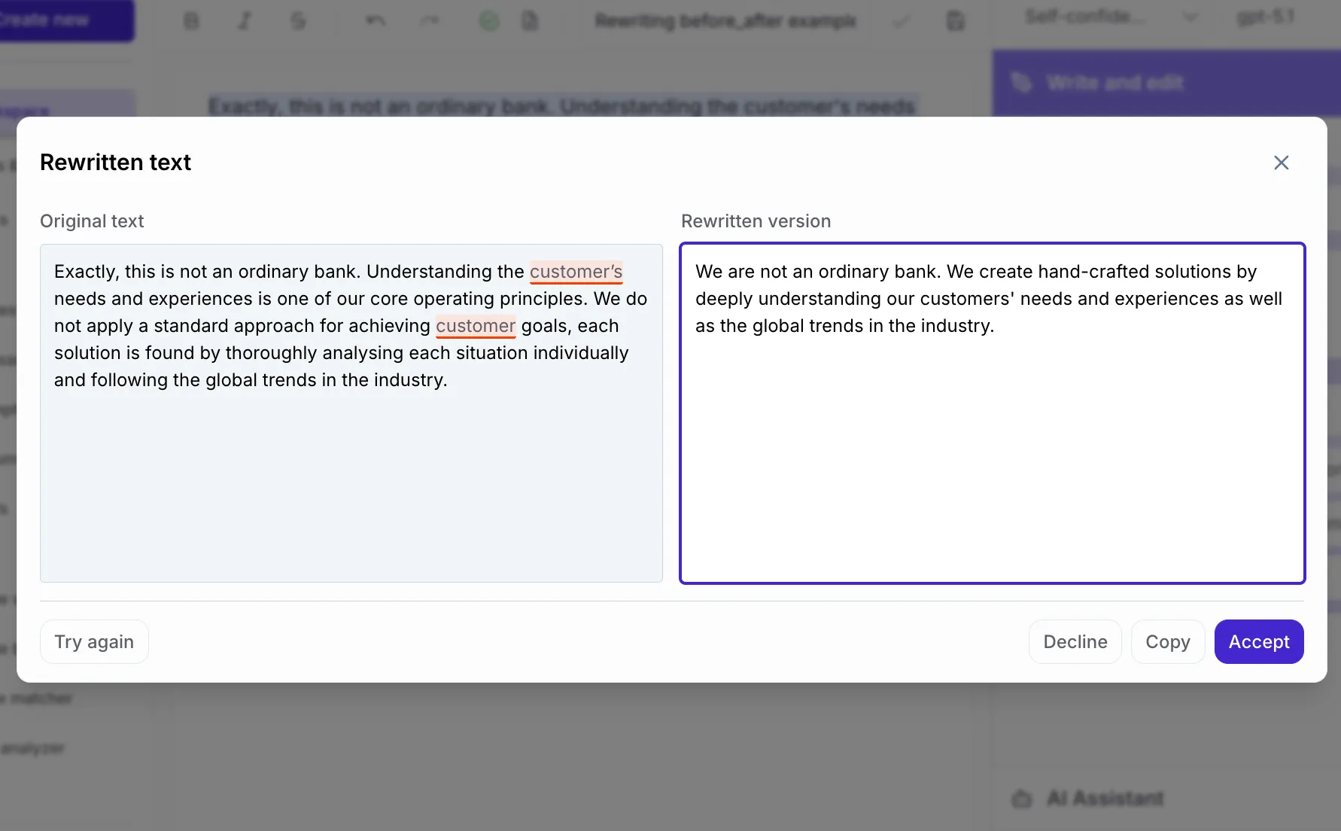This screenshot has width=1341, height=831.
Task: Toggle bold formatting in the toolbar
Action: click(190, 20)
